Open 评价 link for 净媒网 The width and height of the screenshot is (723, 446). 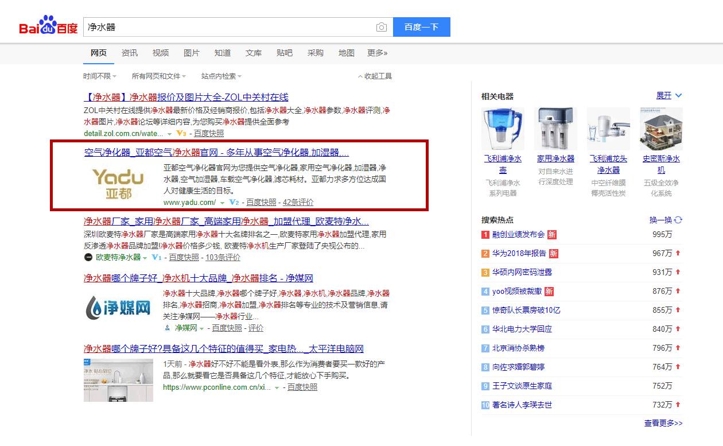(256, 328)
